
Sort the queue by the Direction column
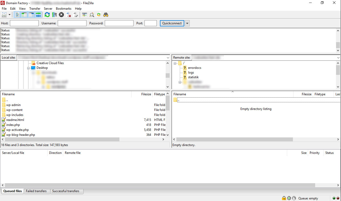click(x=55, y=153)
